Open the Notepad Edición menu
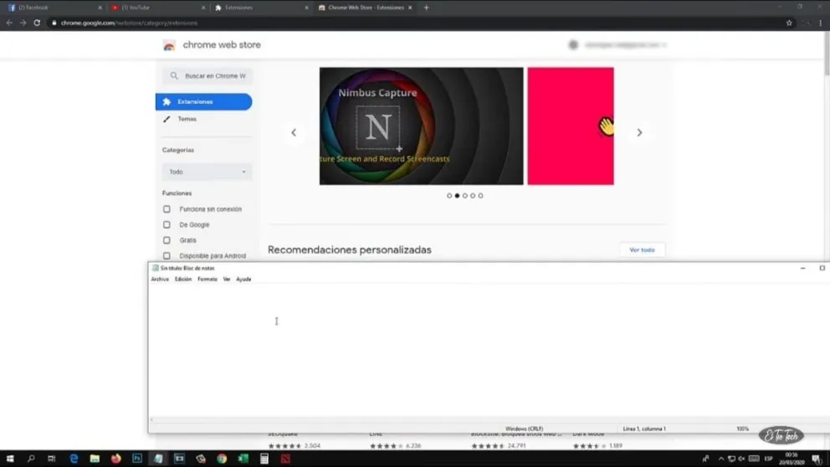830x467 pixels. point(183,279)
